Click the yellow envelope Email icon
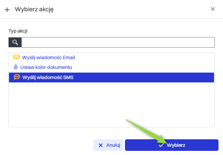This screenshot has width=223, height=155. tap(16, 57)
